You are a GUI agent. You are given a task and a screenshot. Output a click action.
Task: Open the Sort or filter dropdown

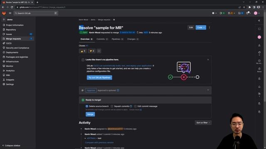coord(203,123)
